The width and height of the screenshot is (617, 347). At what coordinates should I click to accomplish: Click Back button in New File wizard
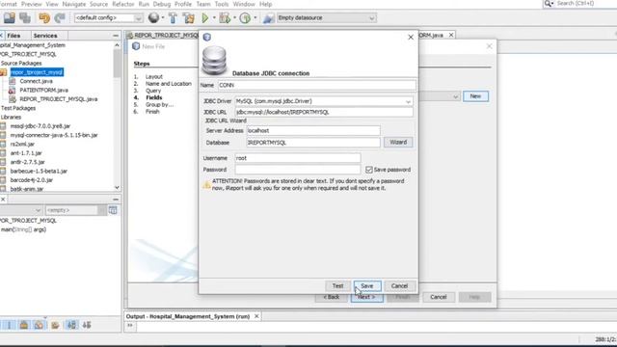(x=332, y=297)
